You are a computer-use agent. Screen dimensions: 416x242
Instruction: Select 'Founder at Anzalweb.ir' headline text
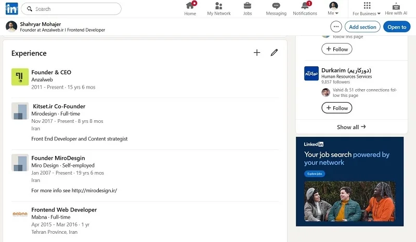(42, 30)
